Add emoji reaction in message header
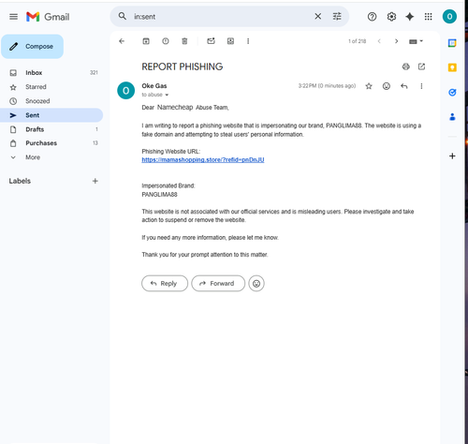The width and height of the screenshot is (468, 444). pyautogui.click(x=387, y=86)
